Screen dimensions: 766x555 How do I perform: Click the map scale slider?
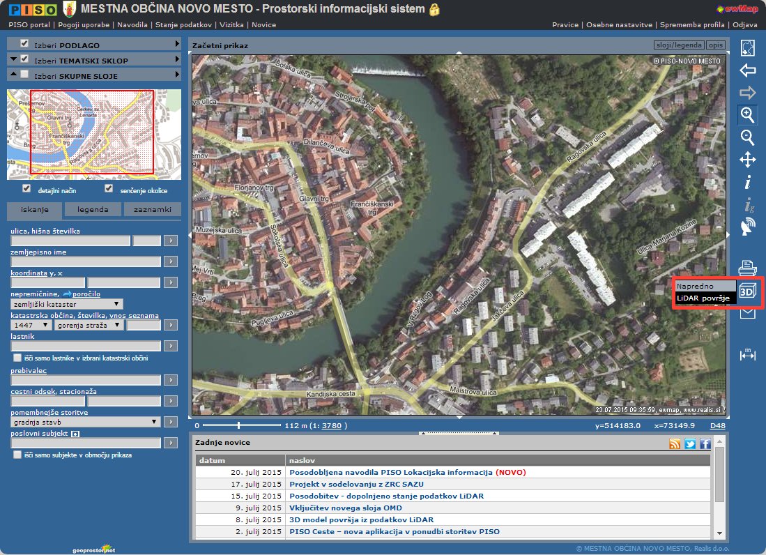(239, 425)
